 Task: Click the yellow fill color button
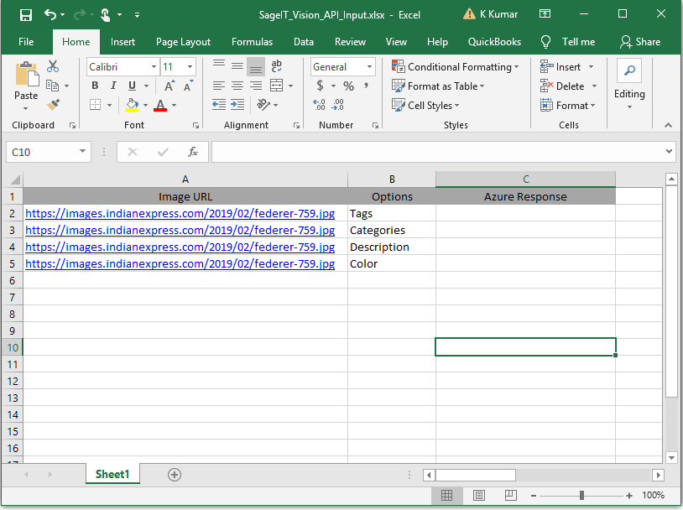[x=132, y=105]
